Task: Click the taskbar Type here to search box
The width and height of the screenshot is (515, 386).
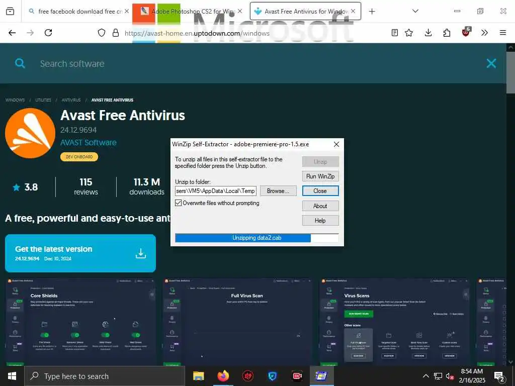Action: coord(105,376)
